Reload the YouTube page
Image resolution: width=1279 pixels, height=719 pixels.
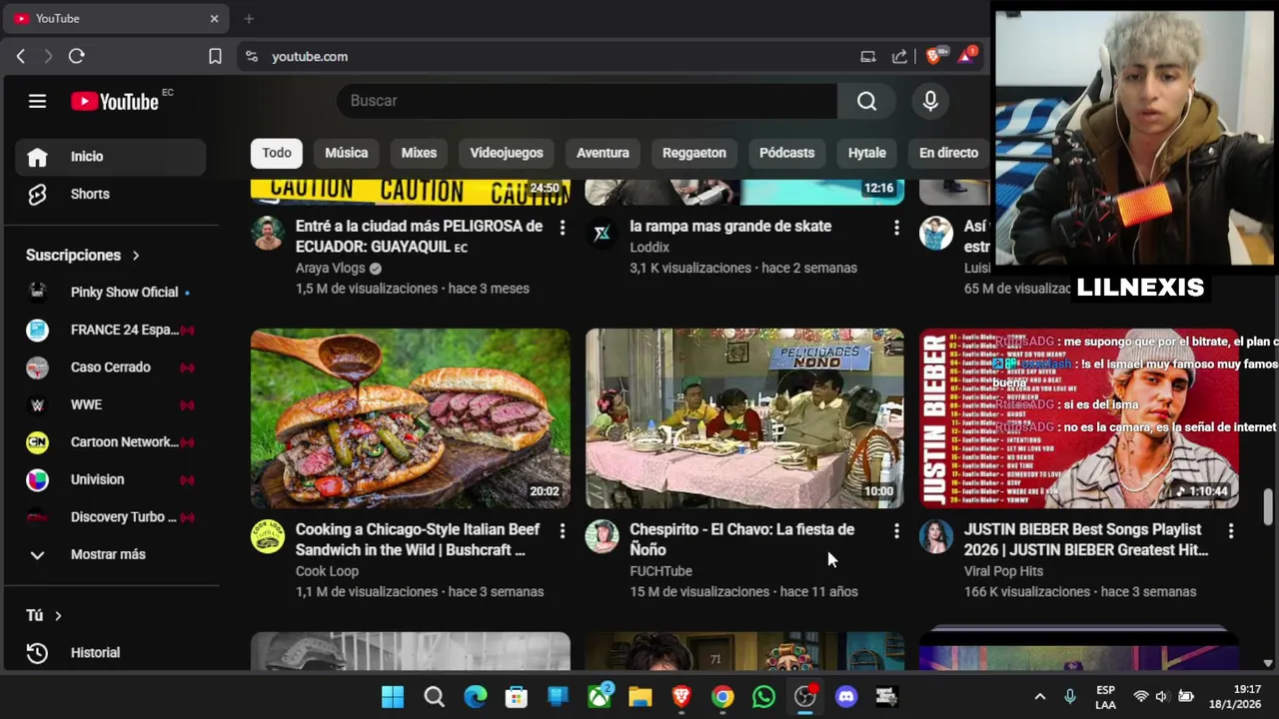77,57
